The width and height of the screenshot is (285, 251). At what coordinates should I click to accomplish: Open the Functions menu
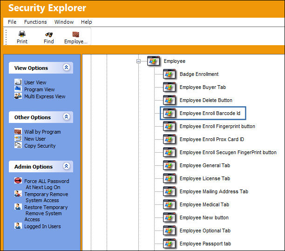pyautogui.click(x=35, y=22)
